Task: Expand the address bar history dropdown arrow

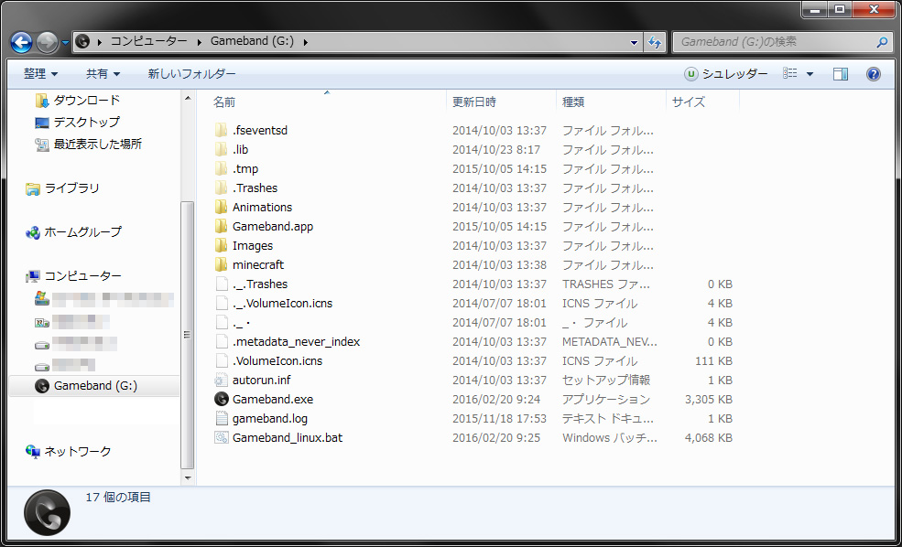Action: tap(634, 42)
